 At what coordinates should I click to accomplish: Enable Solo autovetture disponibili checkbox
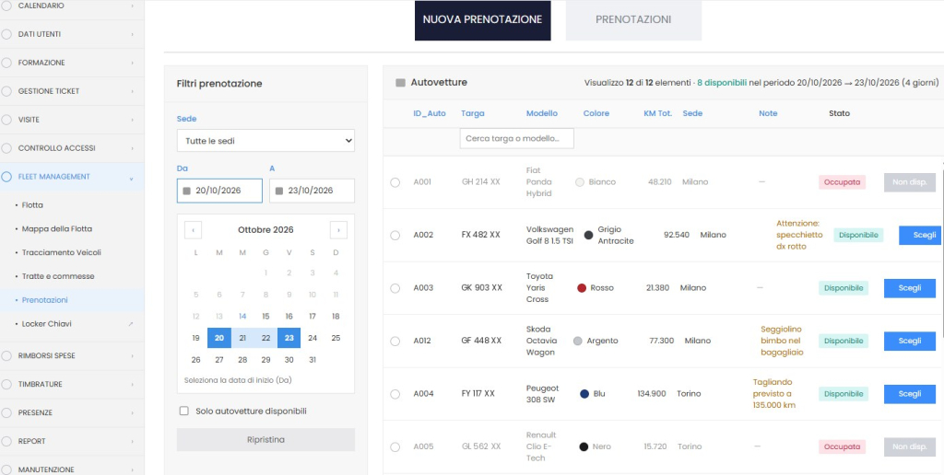[184, 411]
